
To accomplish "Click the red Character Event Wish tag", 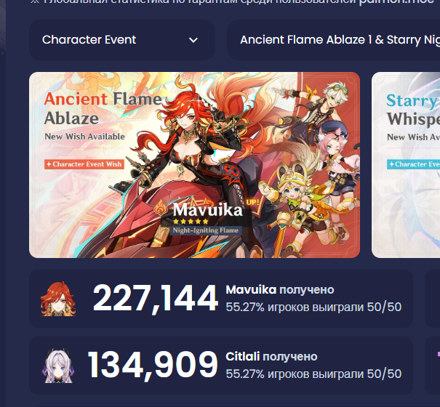I will 84,164.
